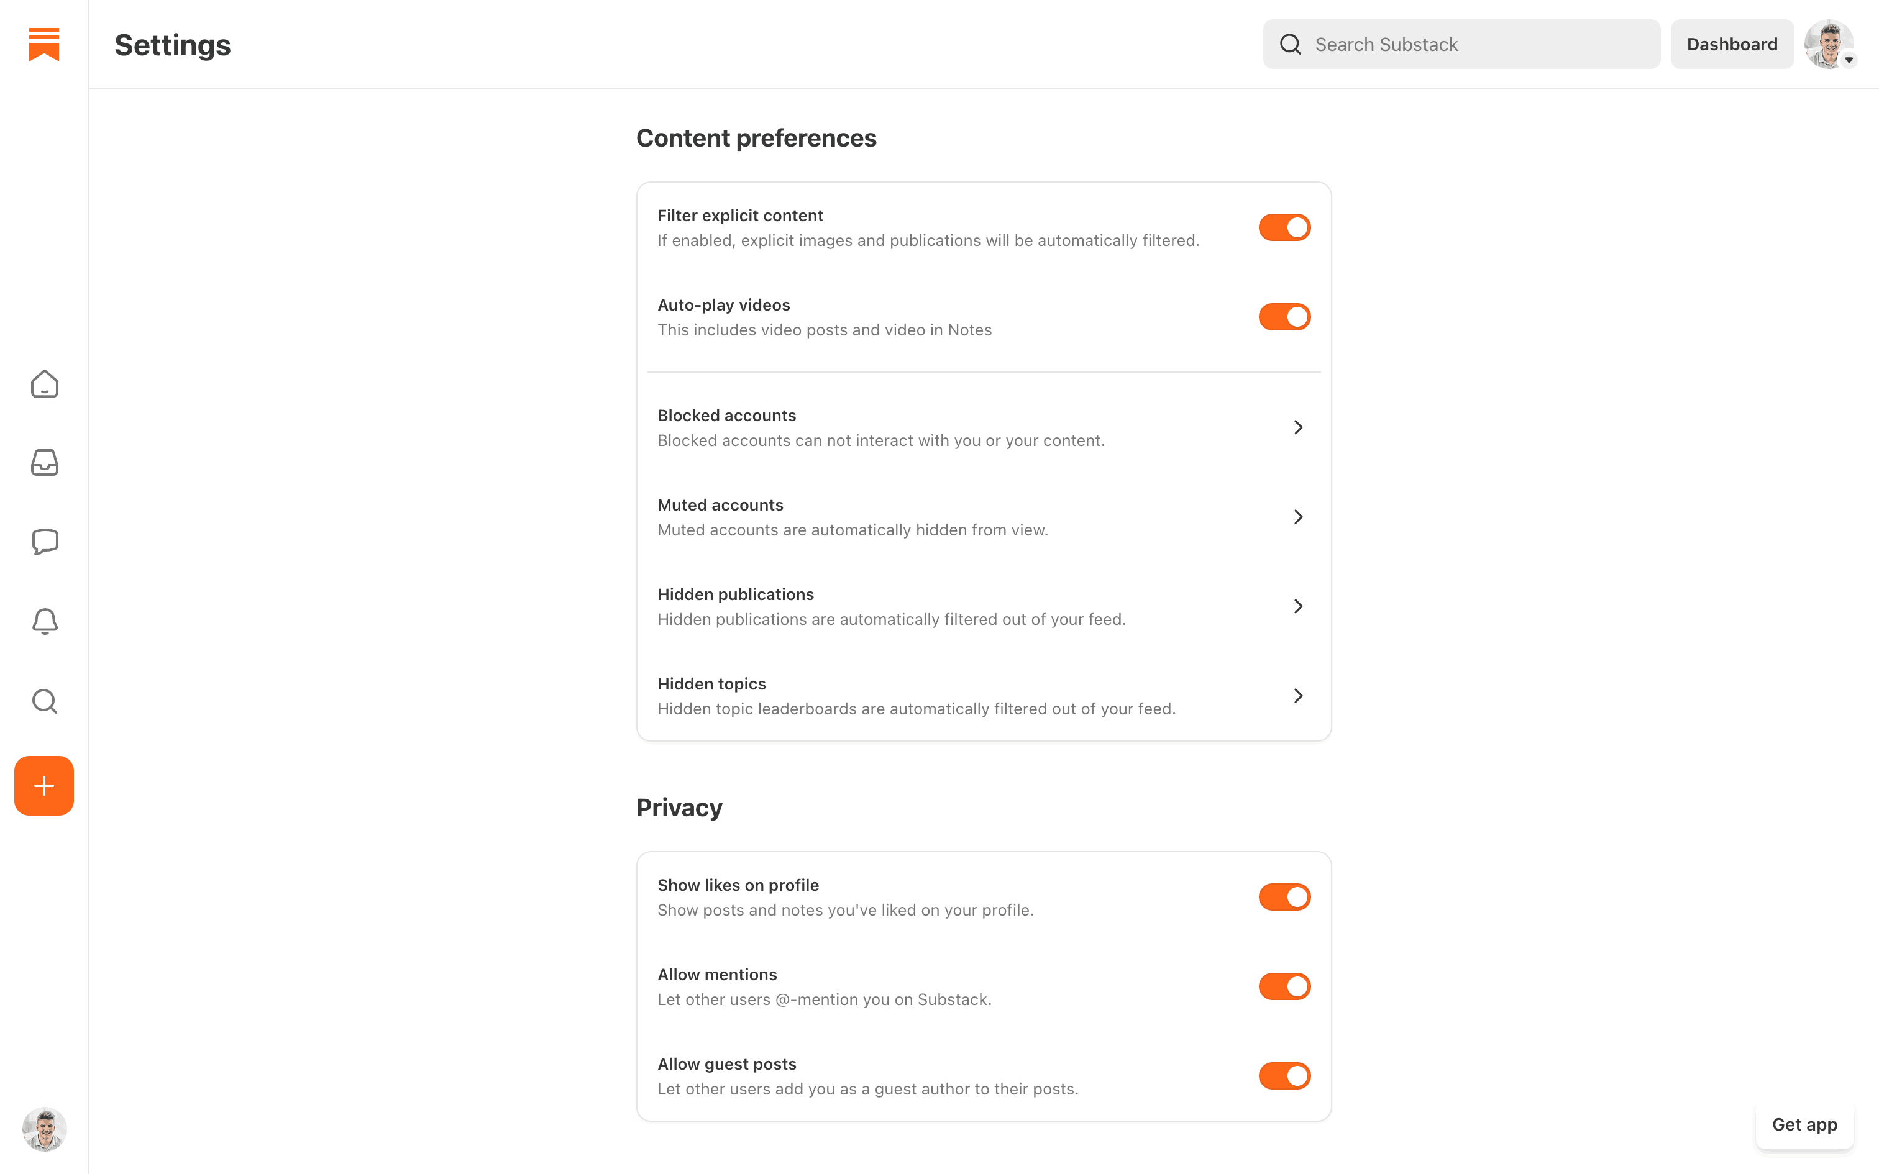Open the Inbox sidebar icon

click(x=44, y=463)
